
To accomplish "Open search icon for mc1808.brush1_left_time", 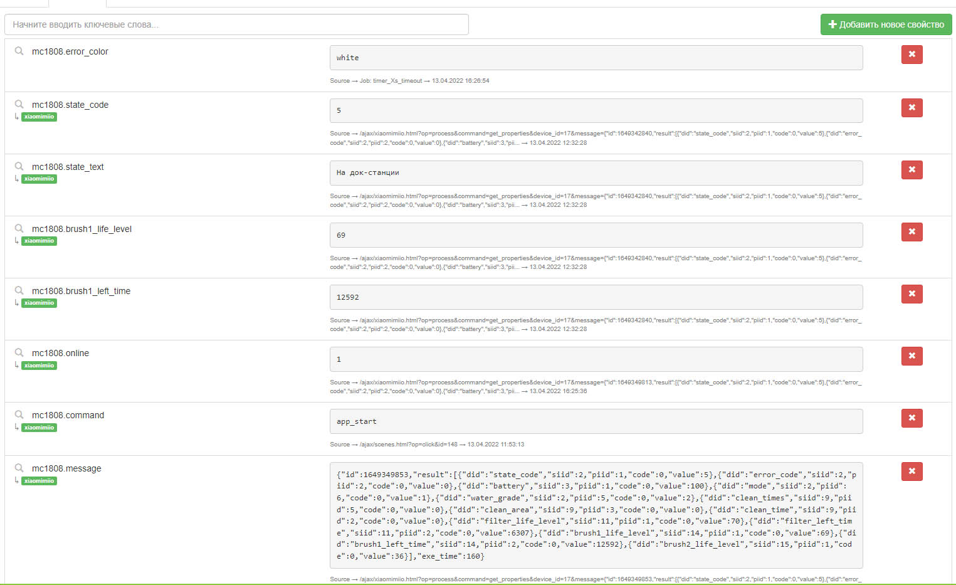I will [x=19, y=290].
